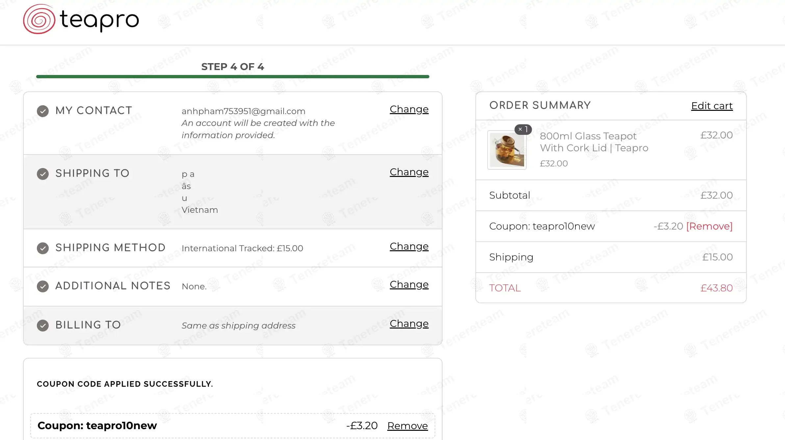785x440 pixels.
Task: Open the glass teapot product thumbnail
Action: click(x=507, y=150)
